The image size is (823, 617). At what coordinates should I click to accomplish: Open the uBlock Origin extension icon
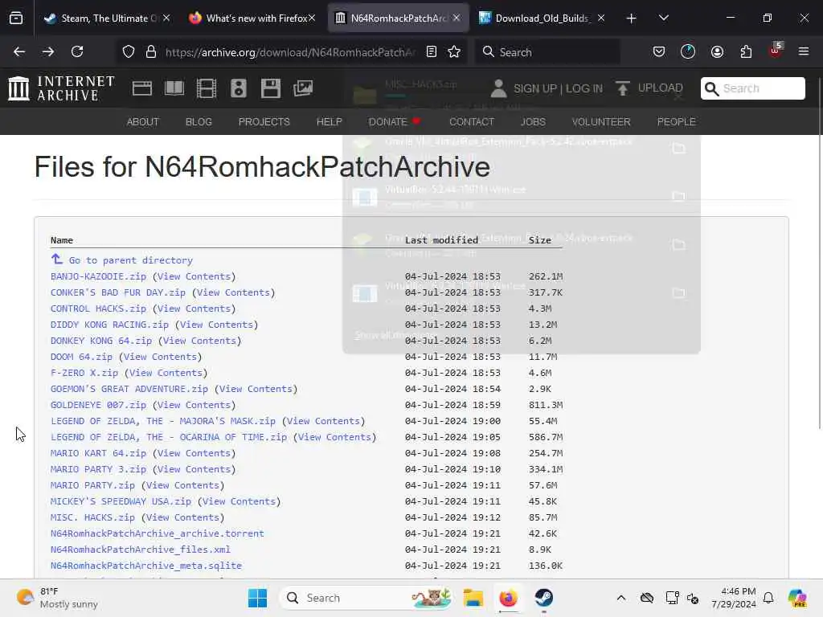pos(776,51)
